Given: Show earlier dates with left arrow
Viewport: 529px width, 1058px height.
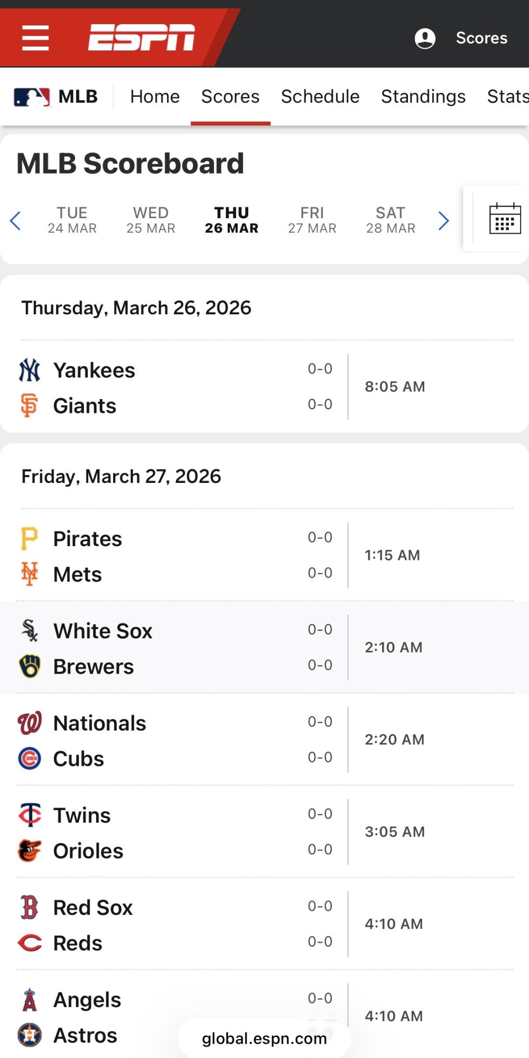Looking at the screenshot, I should [x=15, y=221].
